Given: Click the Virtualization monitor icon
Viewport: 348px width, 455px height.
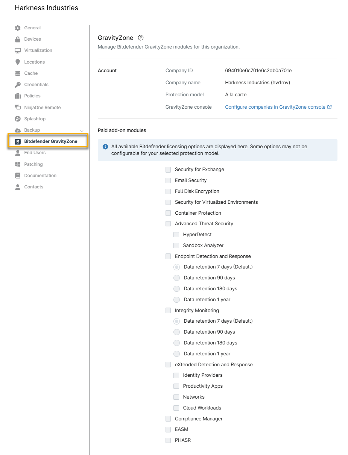Looking at the screenshot, I should coord(18,50).
